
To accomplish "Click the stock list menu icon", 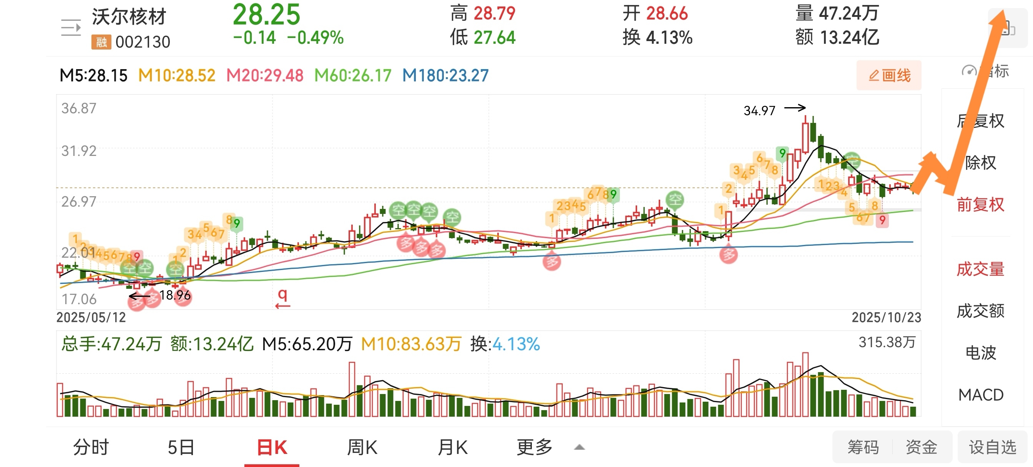I will (x=71, y=27).
